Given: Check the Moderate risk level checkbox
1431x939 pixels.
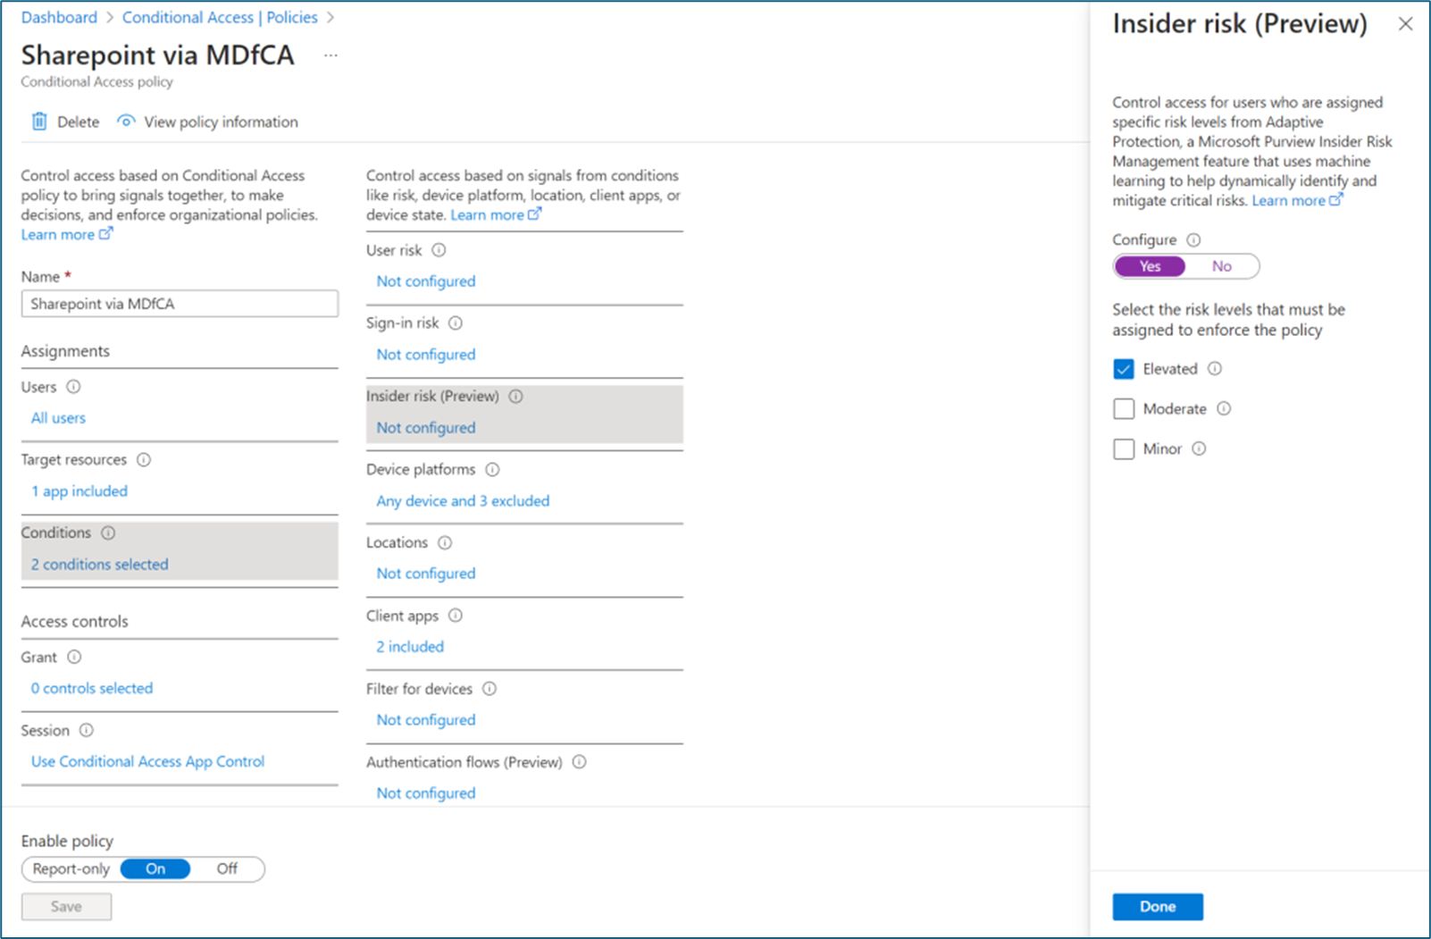Looking at the screenshot, I should [x=1124, y=408].
